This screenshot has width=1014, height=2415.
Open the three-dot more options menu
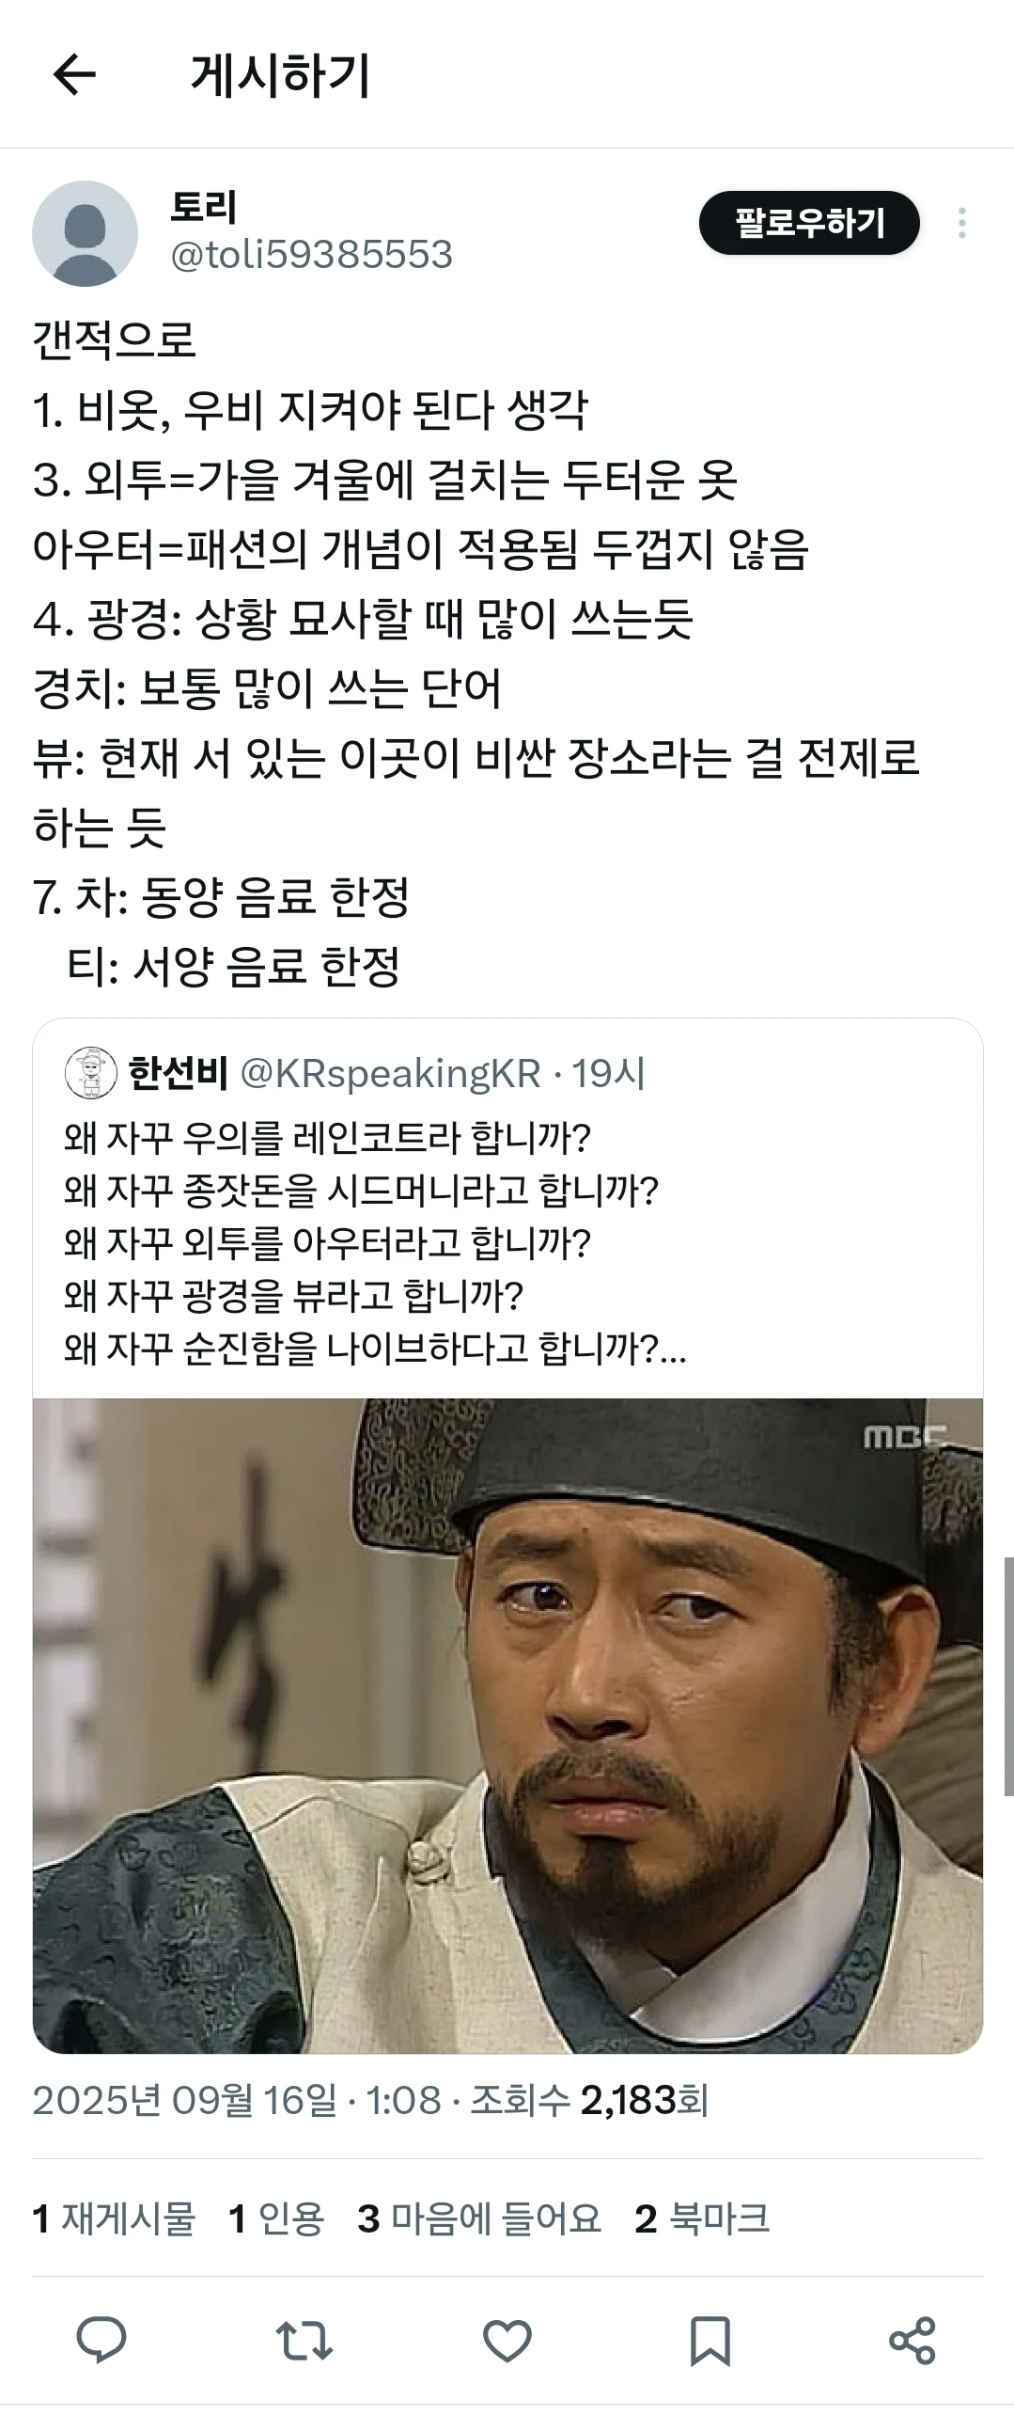(x=961, y=224)
